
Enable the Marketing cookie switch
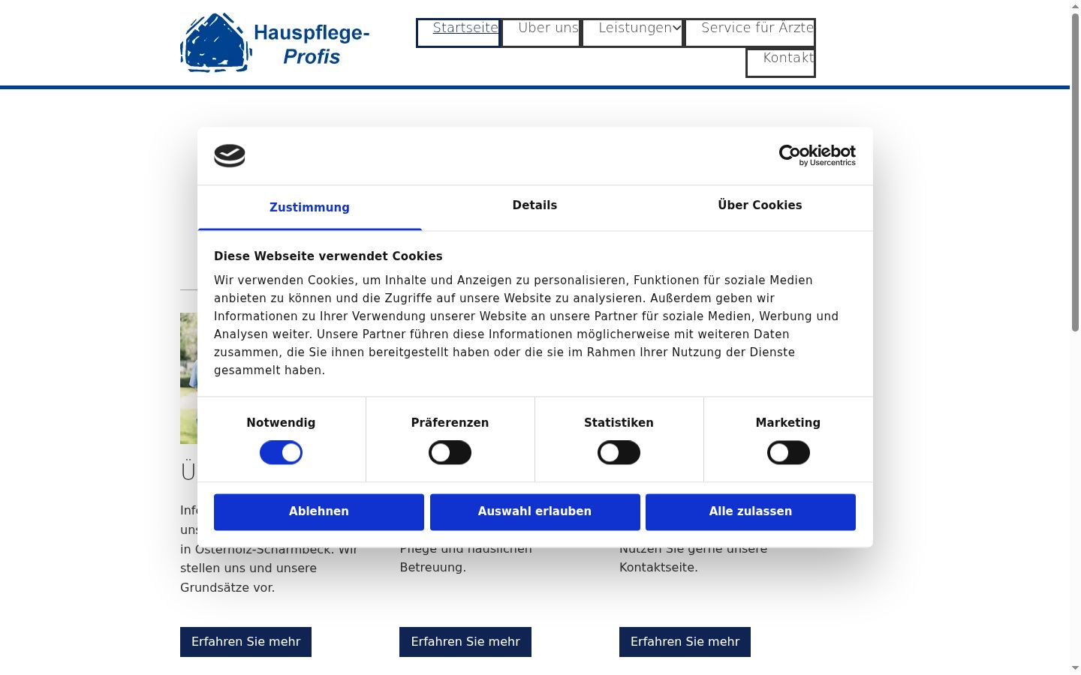click(788, 453)
